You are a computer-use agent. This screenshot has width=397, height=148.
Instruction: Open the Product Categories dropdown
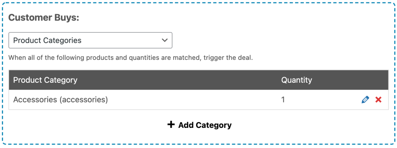pyautogui.click(x=90, y=40)
